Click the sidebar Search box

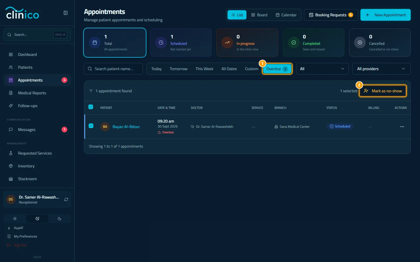[x=37, y=35]
